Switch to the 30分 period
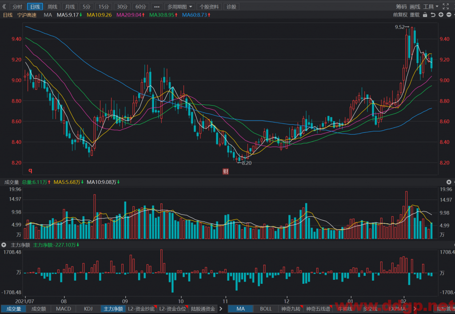This screenshot has height=314, width=455. (122, 7)
